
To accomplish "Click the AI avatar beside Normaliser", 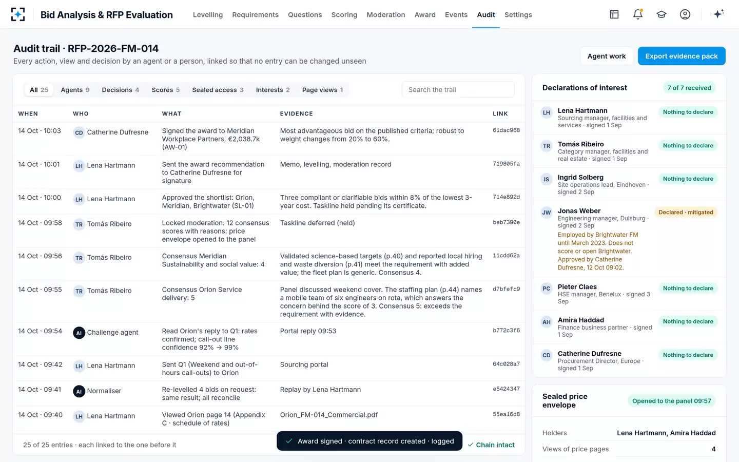I will pos(79,391).
